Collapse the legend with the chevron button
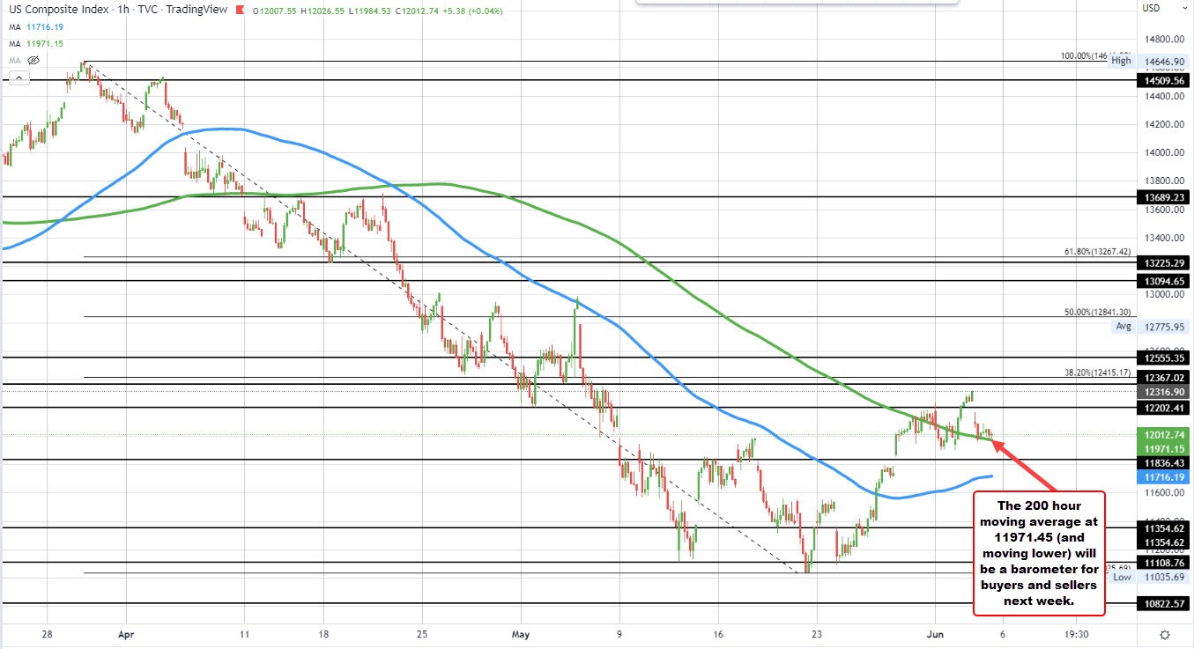The height and width of the screenshot is (649, 1194). (x=19, y=77)
